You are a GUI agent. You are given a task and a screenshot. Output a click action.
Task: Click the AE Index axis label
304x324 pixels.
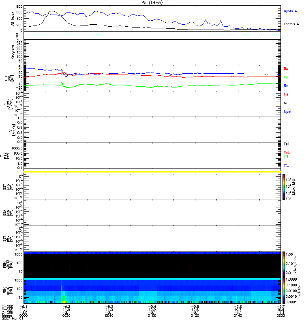pos(13,19)
